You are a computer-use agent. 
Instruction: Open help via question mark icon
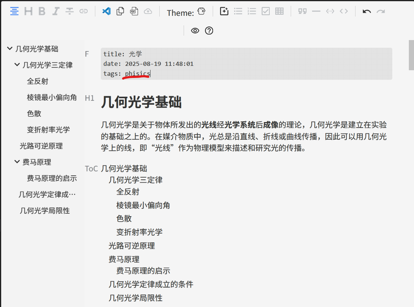point(209,31)
